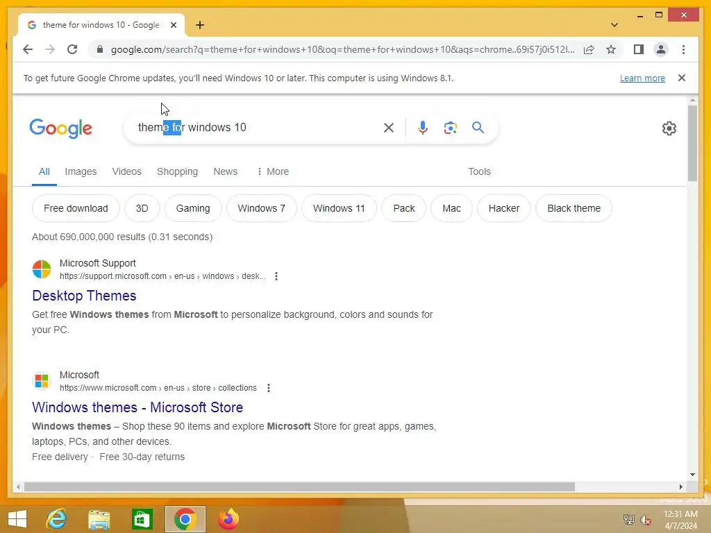Click the scroll down arrow
The height and width of the screenshot is (533, 711).
(x=692, y=475)
